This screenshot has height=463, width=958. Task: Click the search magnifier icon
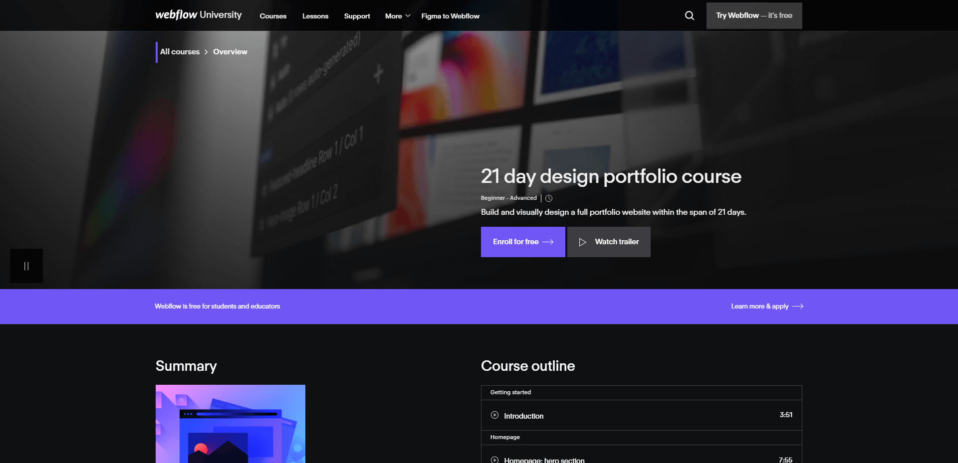pos(690,15)
